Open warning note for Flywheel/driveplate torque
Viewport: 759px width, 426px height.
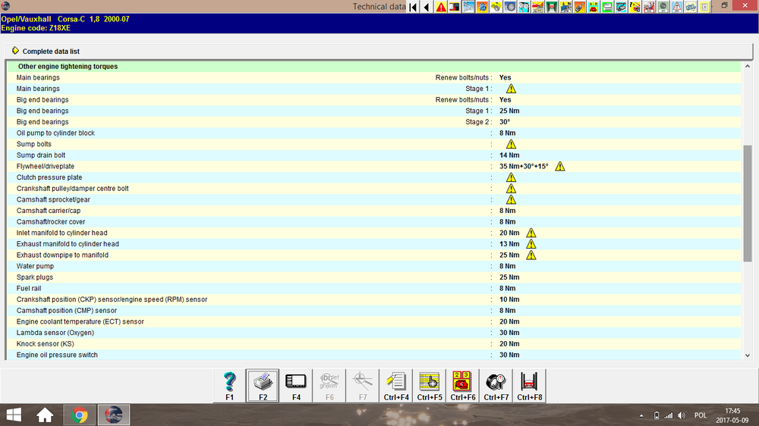[x=560, y=166]
